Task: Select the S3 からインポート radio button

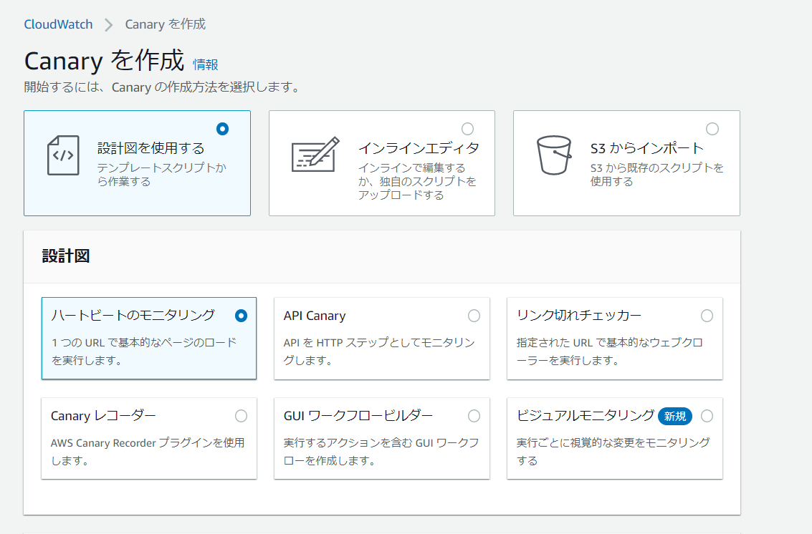Action: 712,129
